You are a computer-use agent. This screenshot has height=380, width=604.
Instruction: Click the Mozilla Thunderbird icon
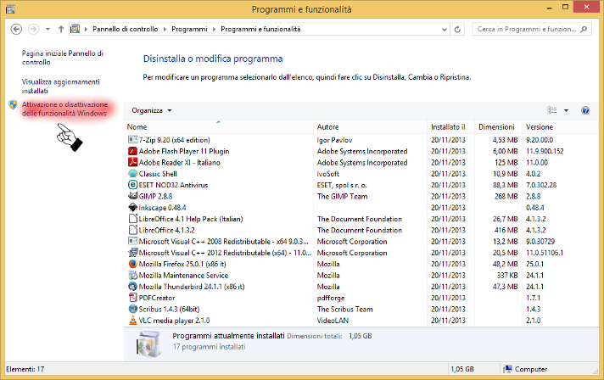click(133, 287)
